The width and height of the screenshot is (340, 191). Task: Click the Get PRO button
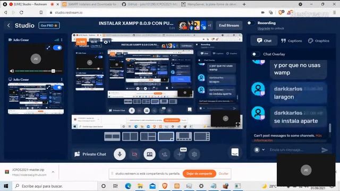click(x=49, y=25)
